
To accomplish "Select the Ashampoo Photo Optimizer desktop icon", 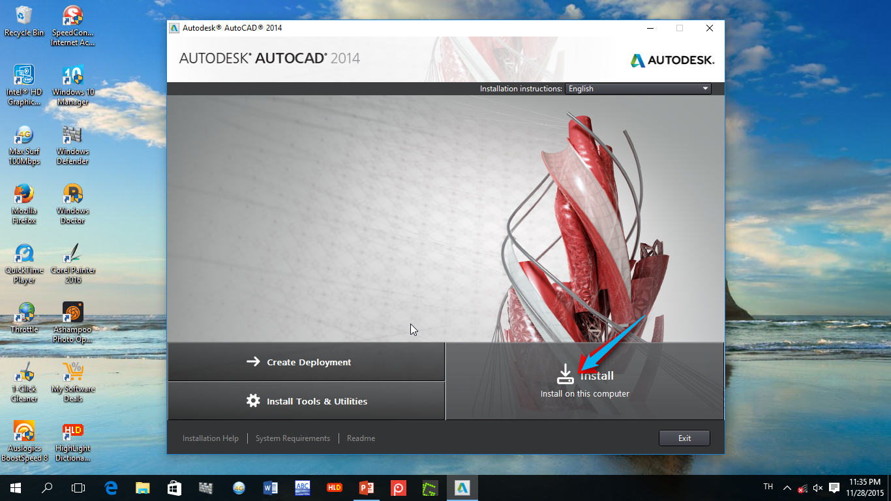I will point(72,322).
